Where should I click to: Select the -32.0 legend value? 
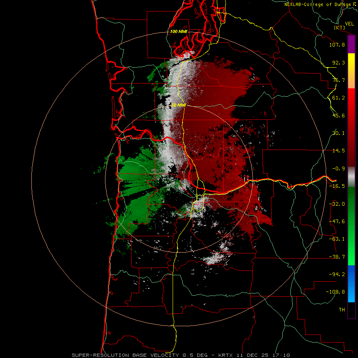(337, 204)
